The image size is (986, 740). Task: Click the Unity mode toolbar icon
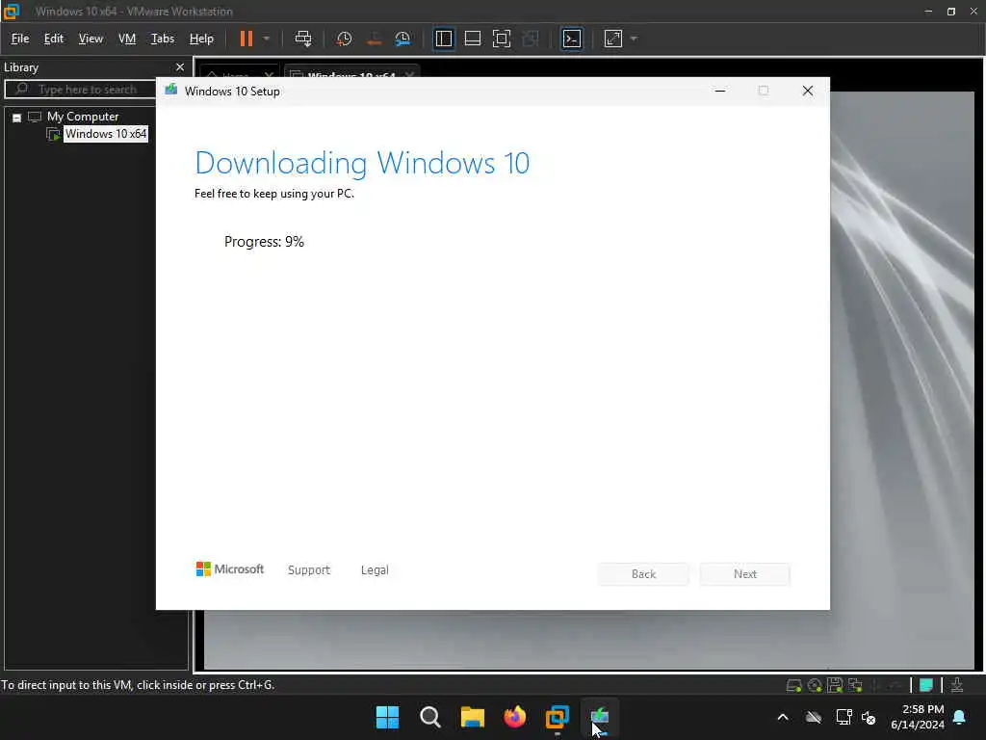(x=531, y=39)
